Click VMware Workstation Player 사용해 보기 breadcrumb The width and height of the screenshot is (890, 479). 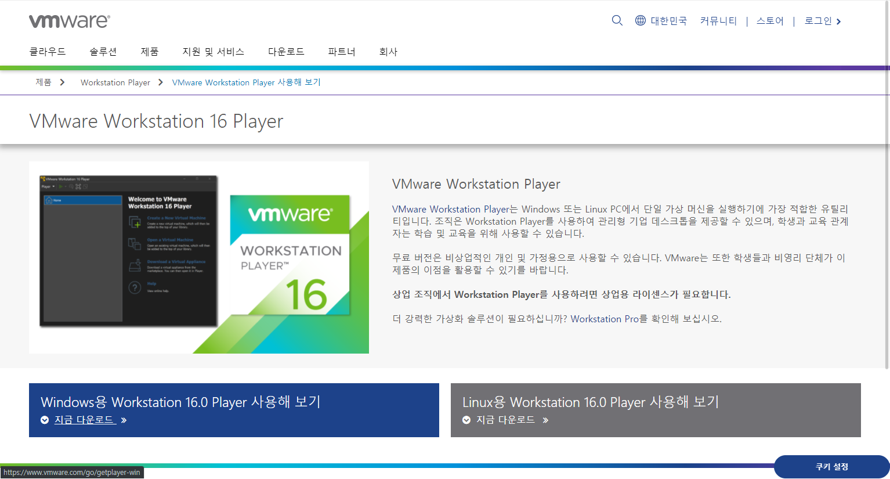(x=247, y=82)
